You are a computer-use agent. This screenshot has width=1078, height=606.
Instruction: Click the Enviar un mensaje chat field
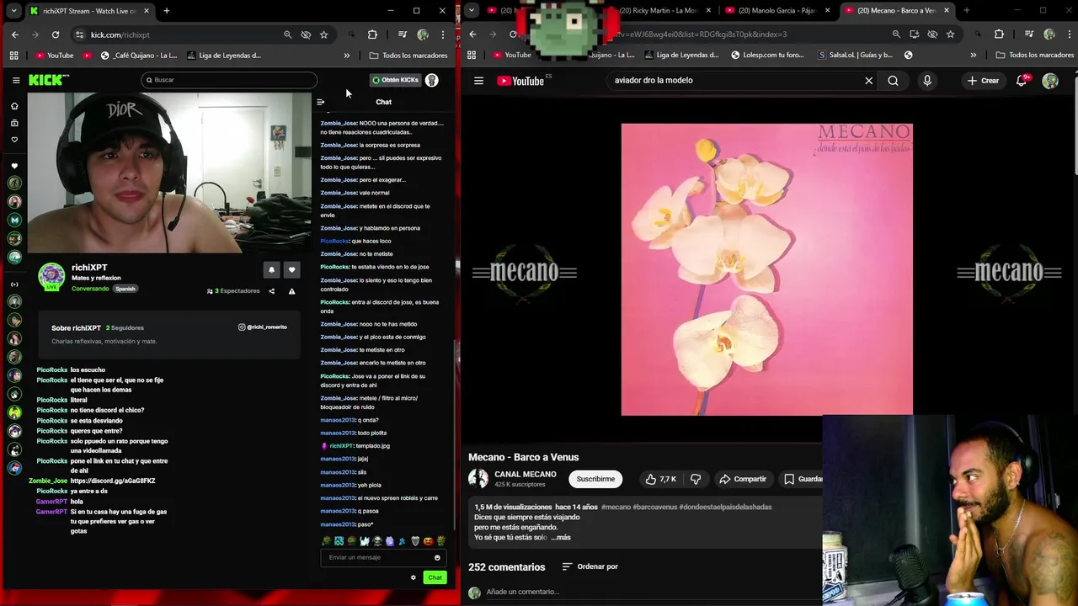coord(377,557)
